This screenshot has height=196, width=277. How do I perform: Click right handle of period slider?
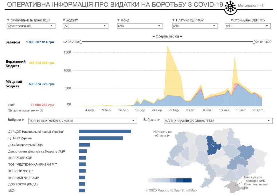pyautogui.click(x=254, y=42)
